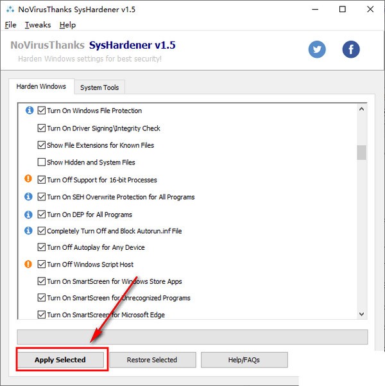Click the empty progress bar

(193, 337)
